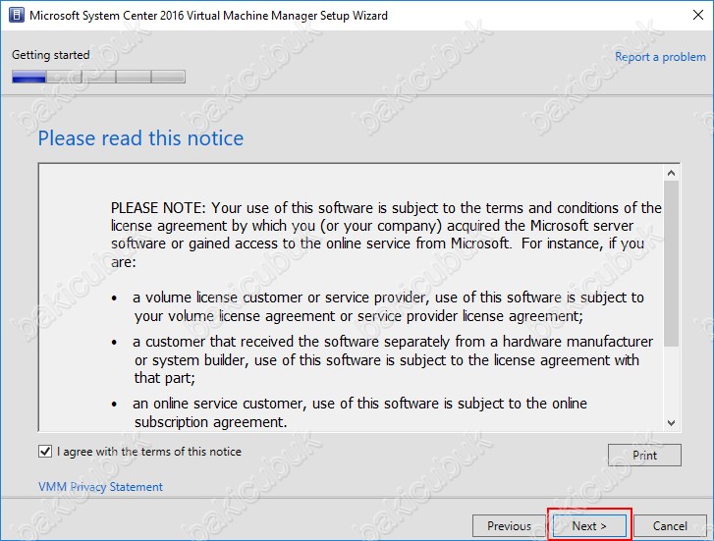Click the filled first progress step segment

point(28,77)
